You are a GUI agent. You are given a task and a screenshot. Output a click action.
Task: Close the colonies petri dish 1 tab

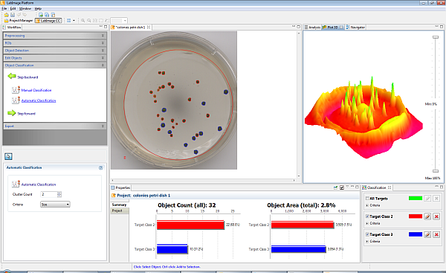tap(149, 28)
